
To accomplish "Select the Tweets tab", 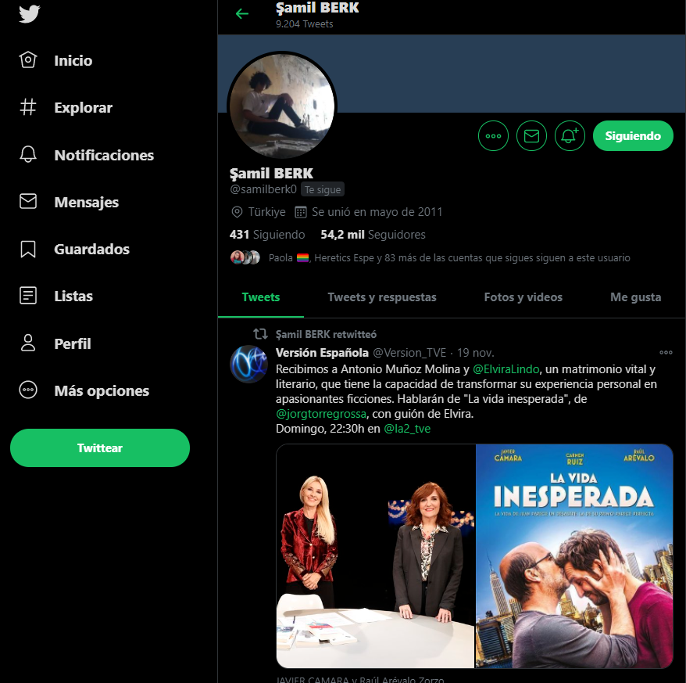I will click(261, 297).
